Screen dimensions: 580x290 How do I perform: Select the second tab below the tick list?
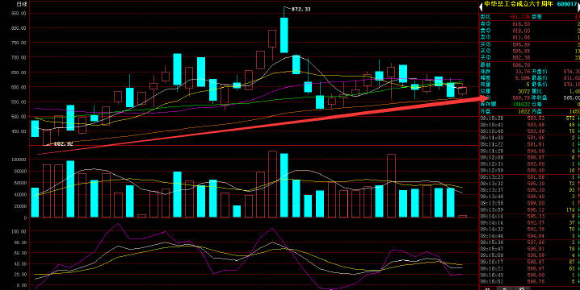(504, 288)
